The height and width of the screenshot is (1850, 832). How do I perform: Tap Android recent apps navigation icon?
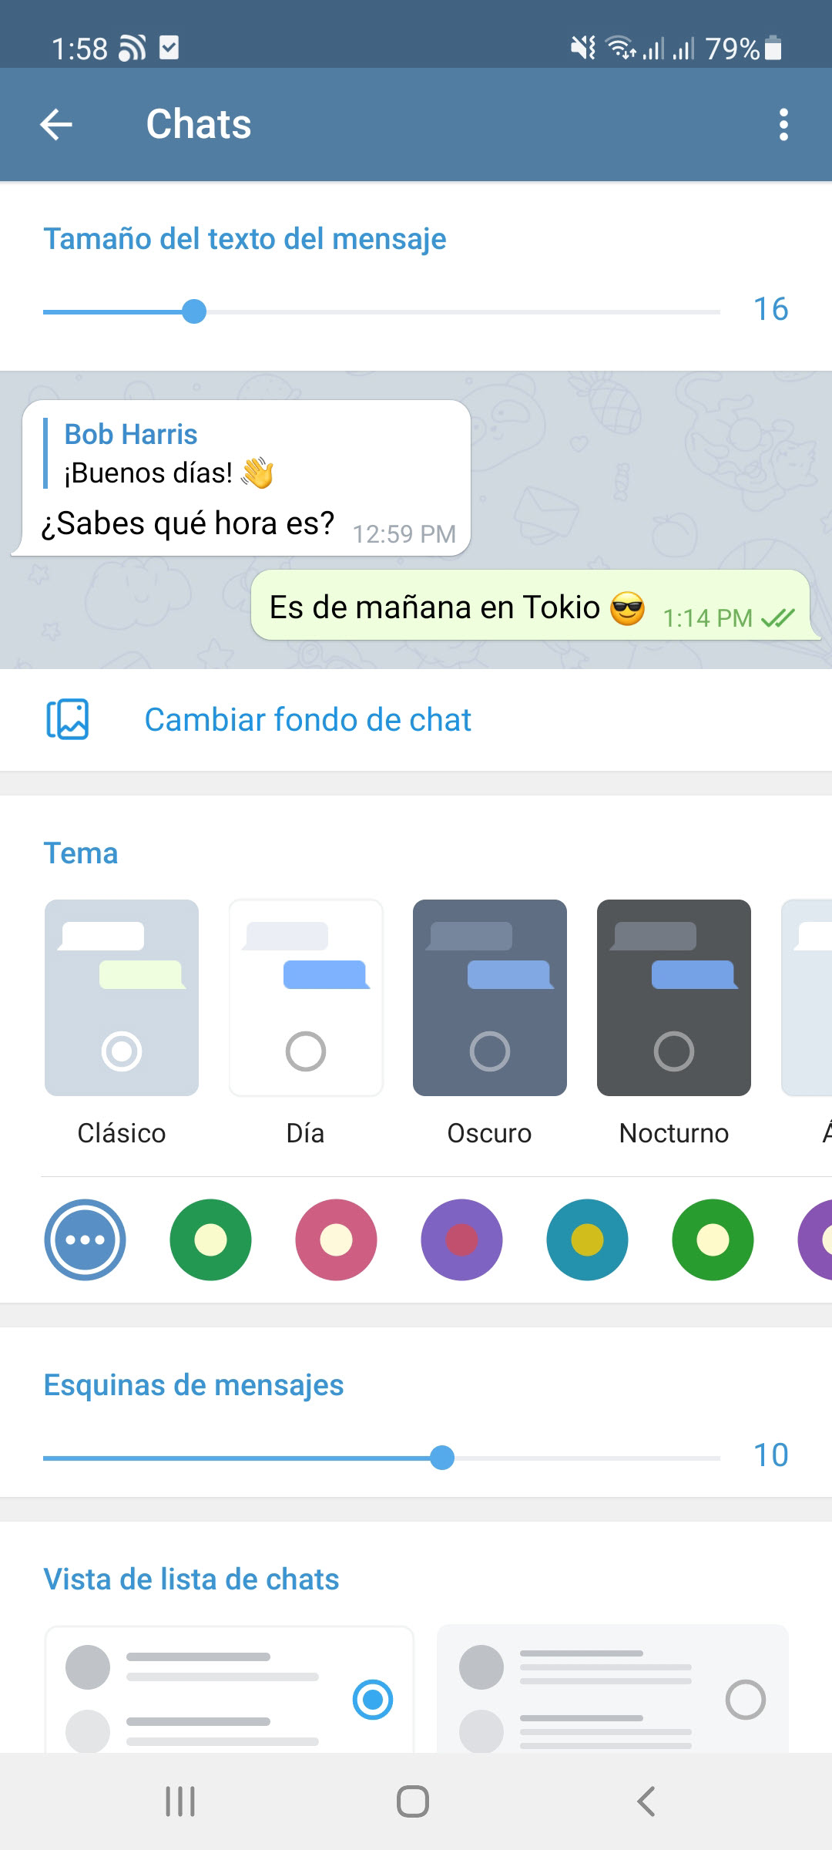(180, 1801)
